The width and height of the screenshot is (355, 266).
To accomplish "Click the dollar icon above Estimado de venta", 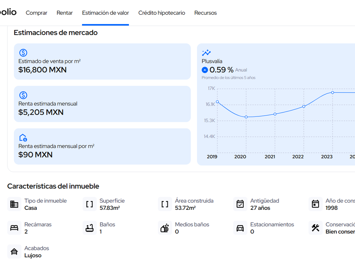I will pos(23,53).
